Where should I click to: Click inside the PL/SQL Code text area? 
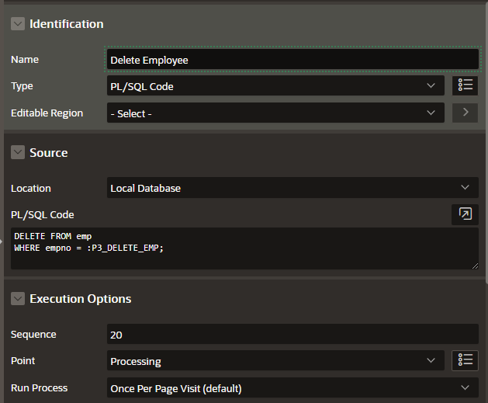coord(244,248)
